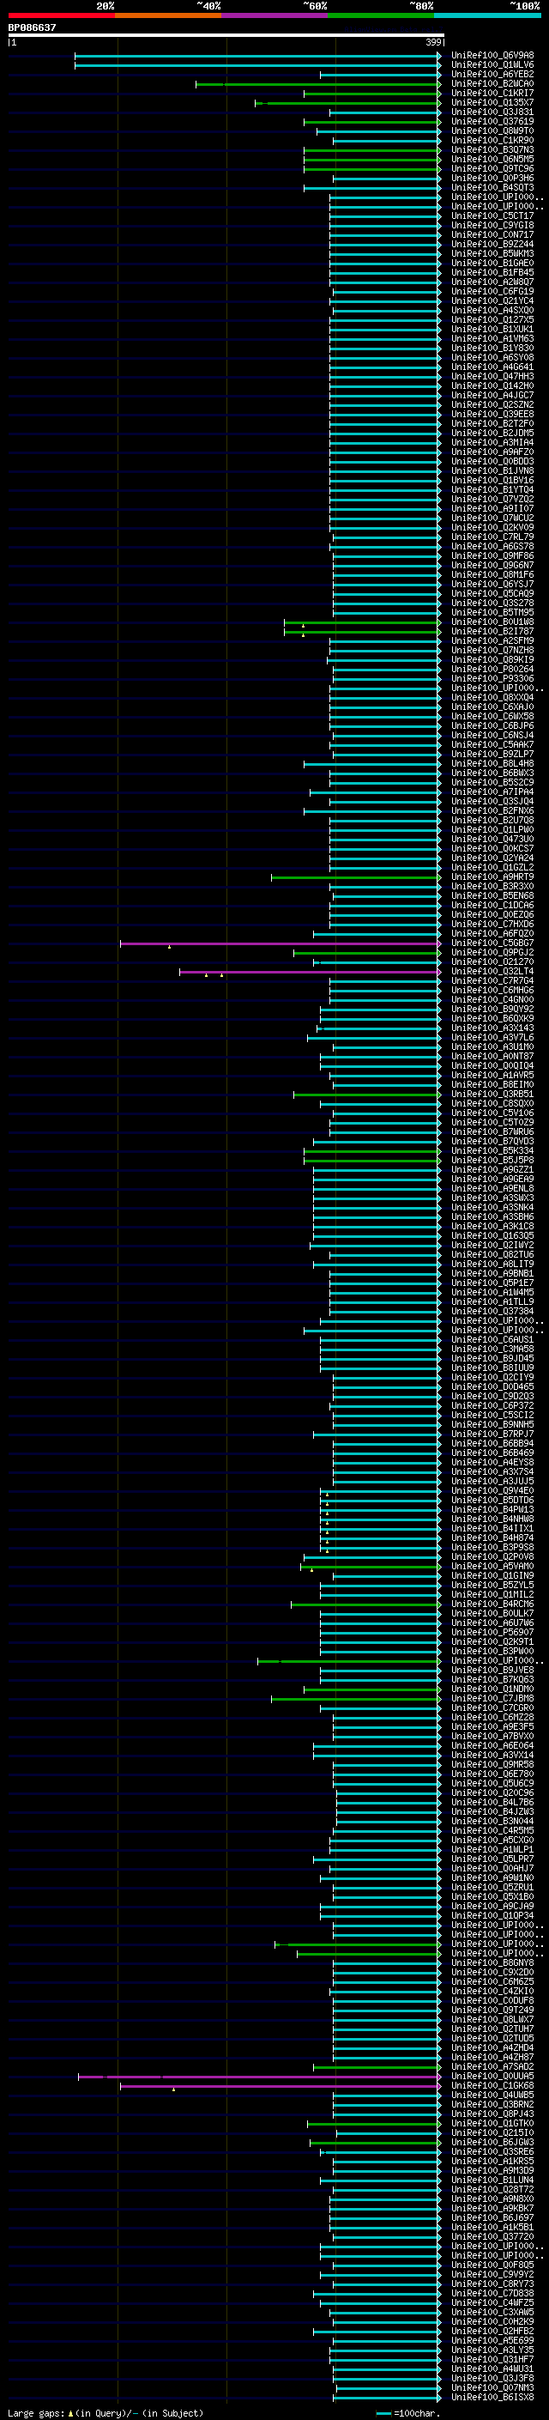Viewport: 549px width, 2420px height.
Task: Select hit label UniRef100_A6YEB2
Action: pyautogui.click(x=492, y=74)
